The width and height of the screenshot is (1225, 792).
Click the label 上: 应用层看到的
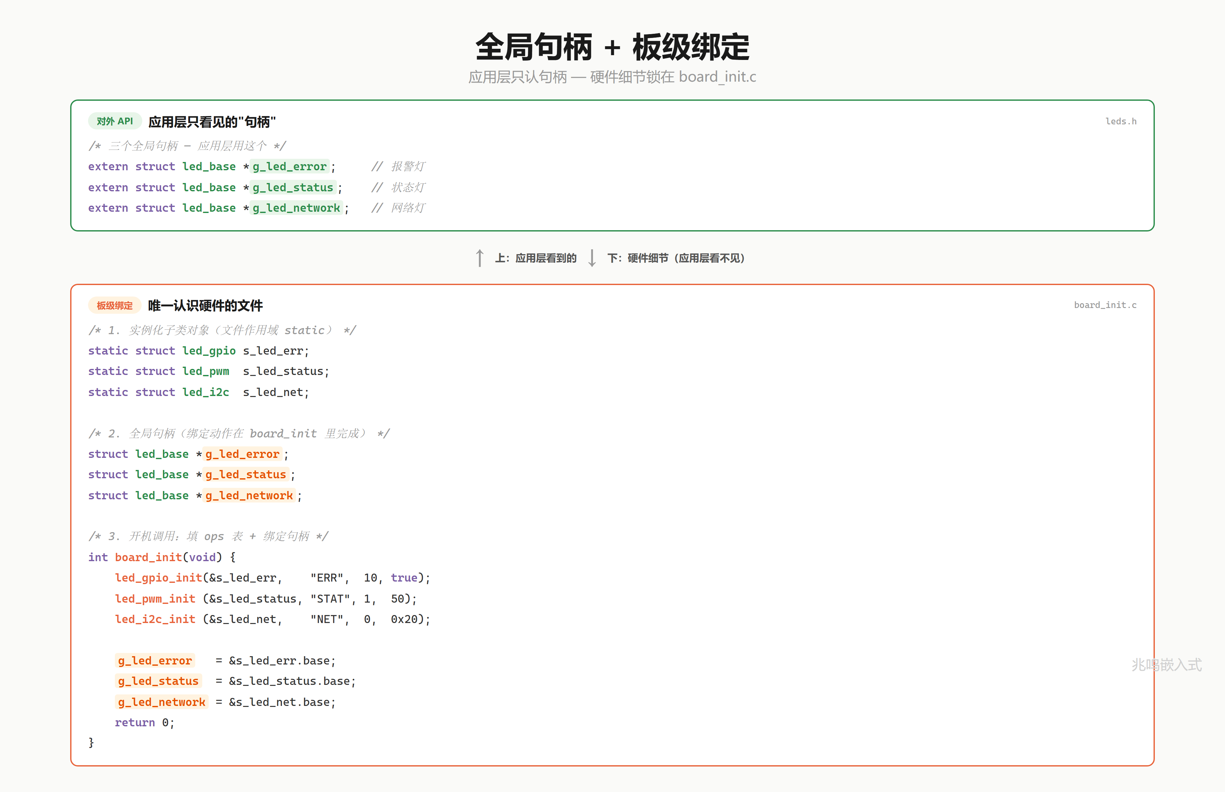tap(536, 258)
